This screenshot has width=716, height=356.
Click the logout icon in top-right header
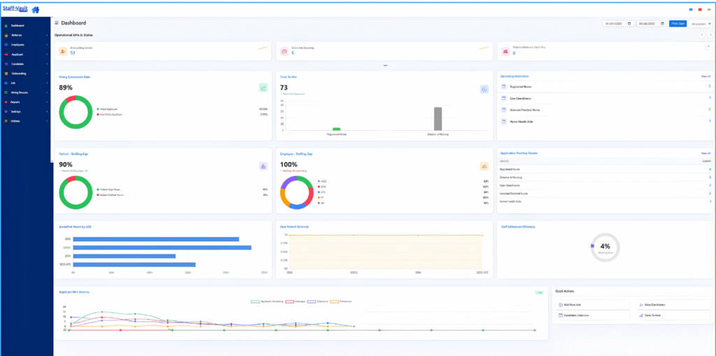point(709,10)
